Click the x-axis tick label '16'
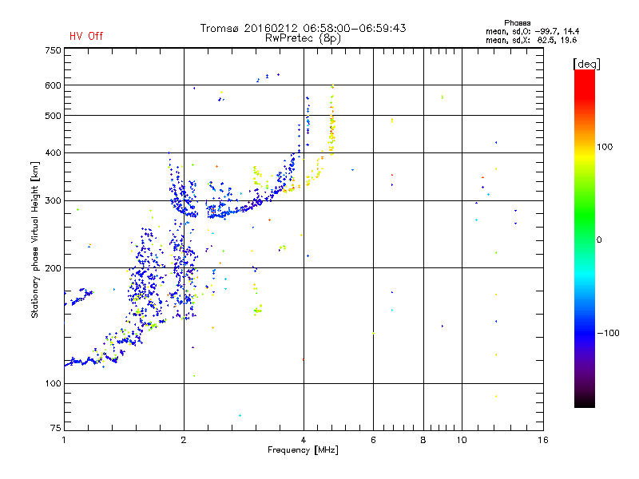Image resolution: width=639 pixels, height=479 pixels. pyautogui.click(x=543, y=440)
